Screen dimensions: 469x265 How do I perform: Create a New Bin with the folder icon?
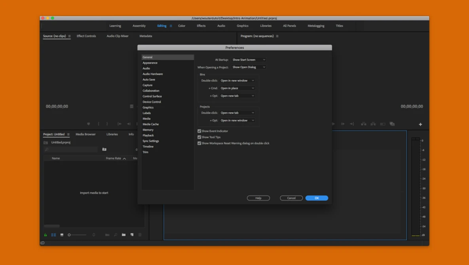tap(123, 235)
